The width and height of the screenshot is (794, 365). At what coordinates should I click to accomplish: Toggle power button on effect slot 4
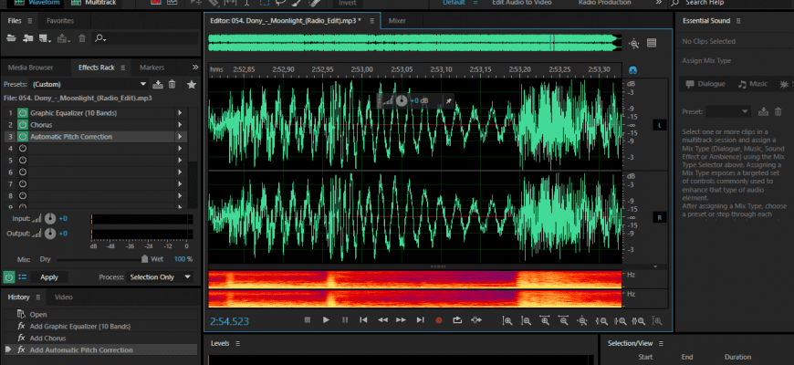pyautogui.click(x=22, y=149)
